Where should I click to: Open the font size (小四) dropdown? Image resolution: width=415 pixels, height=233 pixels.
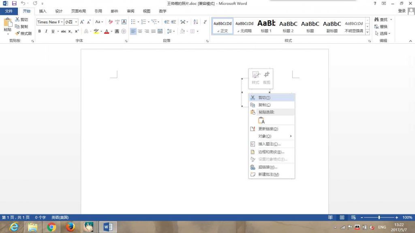pos(76,22)
